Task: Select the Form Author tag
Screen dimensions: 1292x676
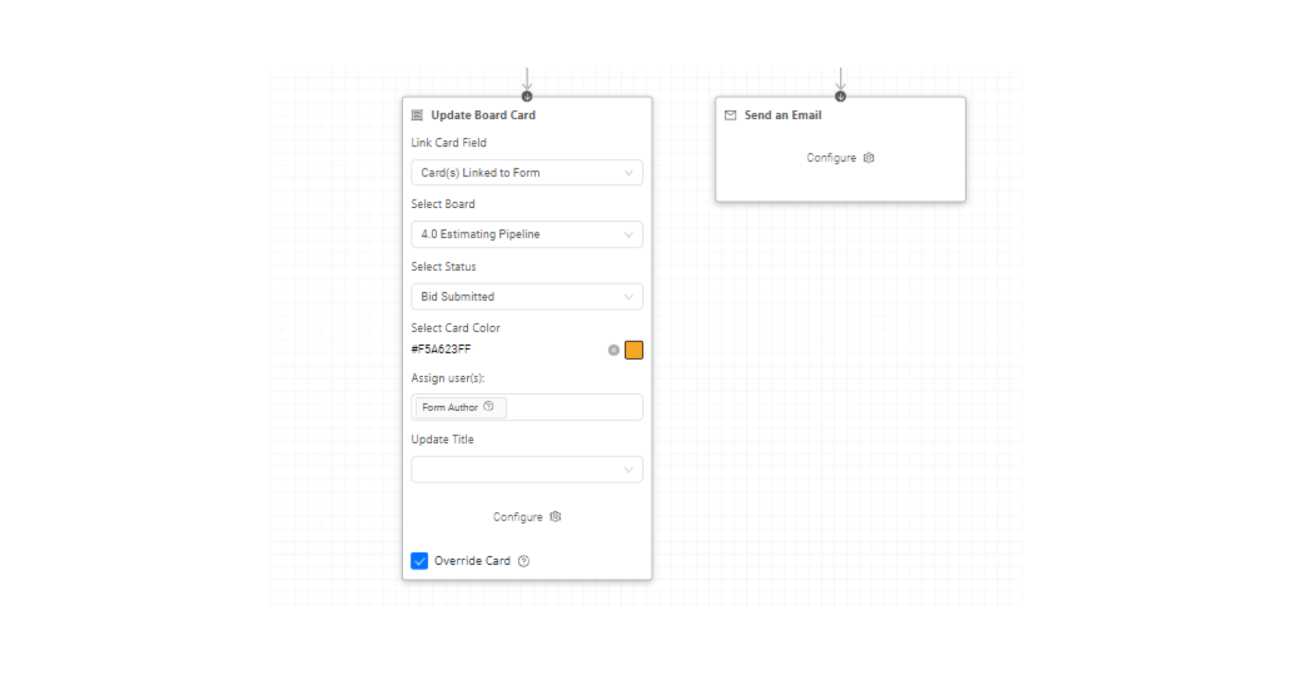Action: coord(460,407)
